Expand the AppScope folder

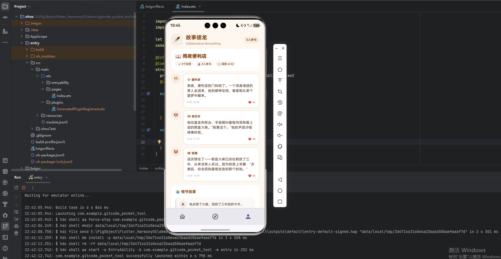[22, 36]
